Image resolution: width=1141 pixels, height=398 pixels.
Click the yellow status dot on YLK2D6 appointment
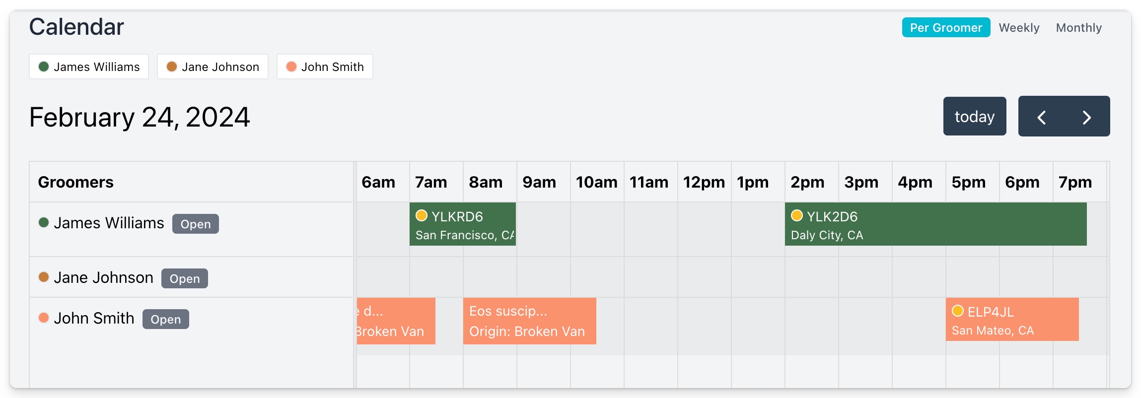pyautogui.click(x=797, y=215)
